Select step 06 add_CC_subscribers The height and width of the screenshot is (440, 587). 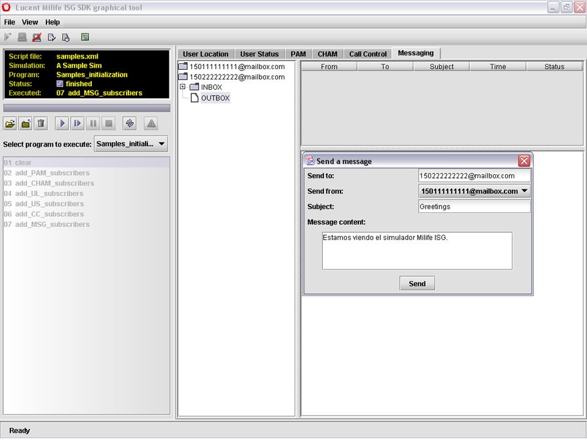point(86,214)
